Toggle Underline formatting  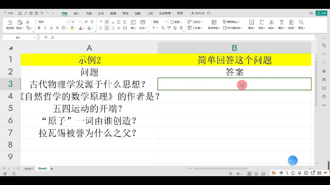[51, 28]
